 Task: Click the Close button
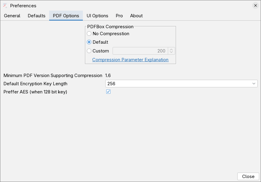click(x=248, y=176)
